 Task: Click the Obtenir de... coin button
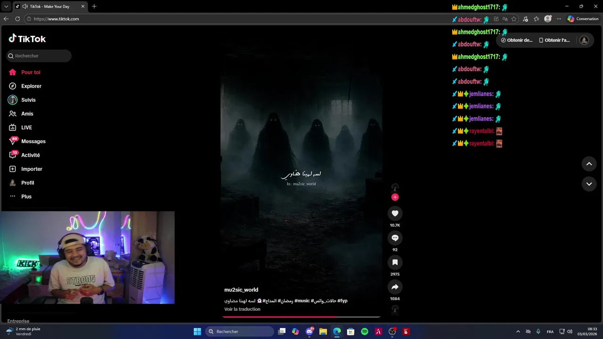(x=517, y=40)
